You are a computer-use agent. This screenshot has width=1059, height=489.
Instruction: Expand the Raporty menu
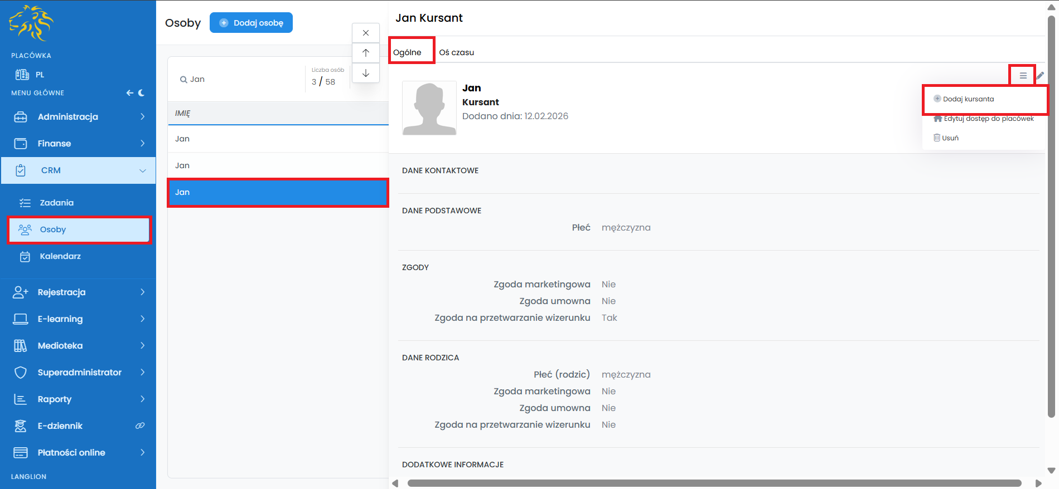coord(78,399)
